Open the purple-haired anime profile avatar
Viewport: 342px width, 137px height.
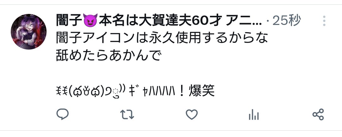(x=28, y=32)
